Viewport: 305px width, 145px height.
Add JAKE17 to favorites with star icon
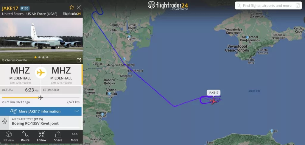(x=71, y=7)
